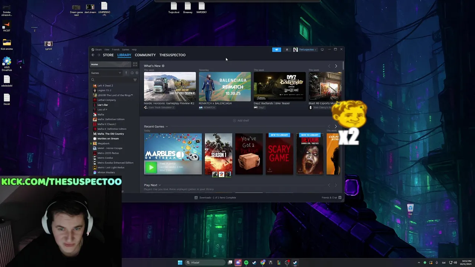Open the NARODKY file on the desktop
475x267 pixels.
(x=202, y=8)
